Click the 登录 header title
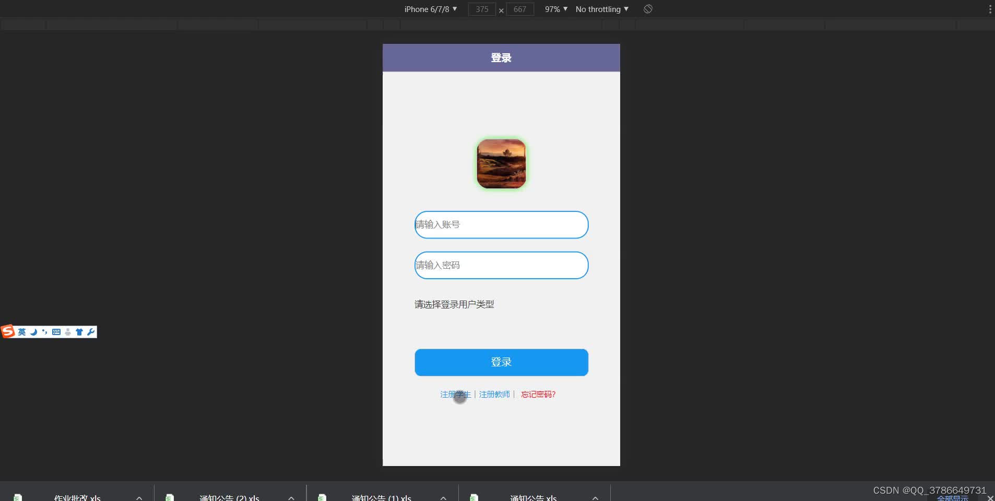The width and height of the screenshot is (995, 501). click(x=501, y=58)
